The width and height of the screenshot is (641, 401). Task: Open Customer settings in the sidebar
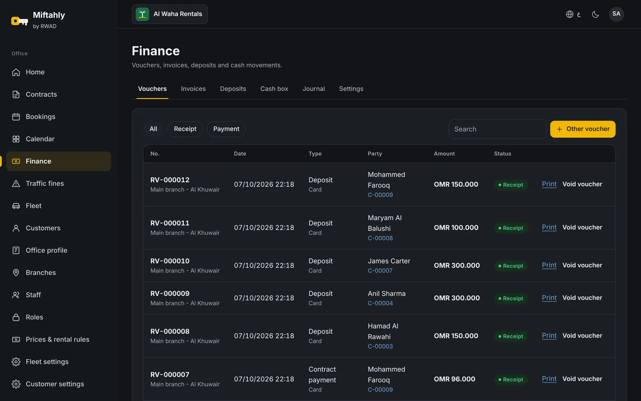point(59,384)
